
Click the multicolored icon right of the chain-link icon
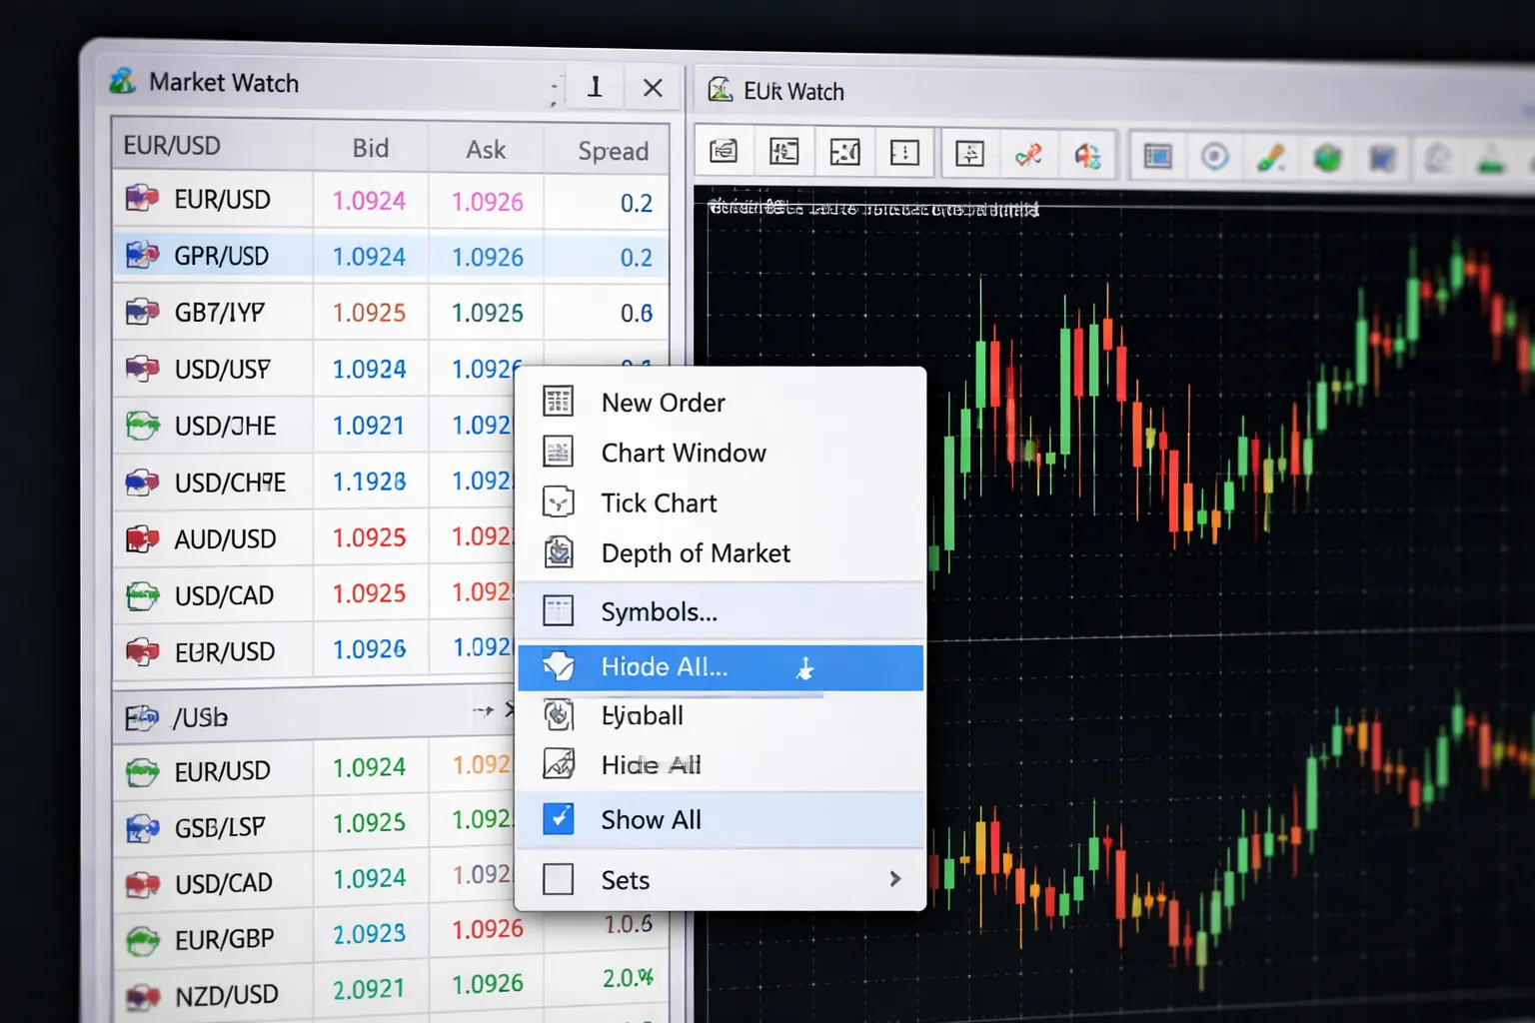pyautogui.click(x=1087, y=156)
